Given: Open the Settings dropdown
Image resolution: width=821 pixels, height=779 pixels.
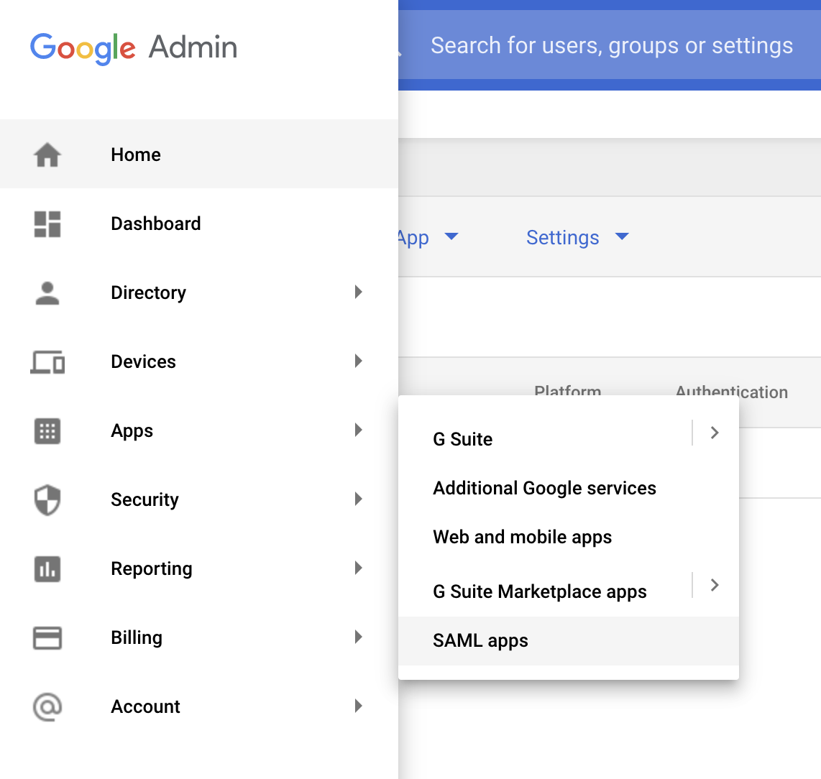Looking at the screenshot, I should [x=577, y=237].
